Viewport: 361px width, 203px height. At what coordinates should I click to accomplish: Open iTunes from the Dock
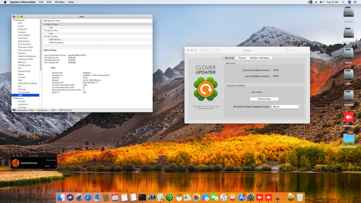[223, 197]
